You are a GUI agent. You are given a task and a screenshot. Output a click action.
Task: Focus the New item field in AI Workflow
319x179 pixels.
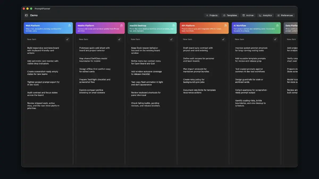point(253,39)
